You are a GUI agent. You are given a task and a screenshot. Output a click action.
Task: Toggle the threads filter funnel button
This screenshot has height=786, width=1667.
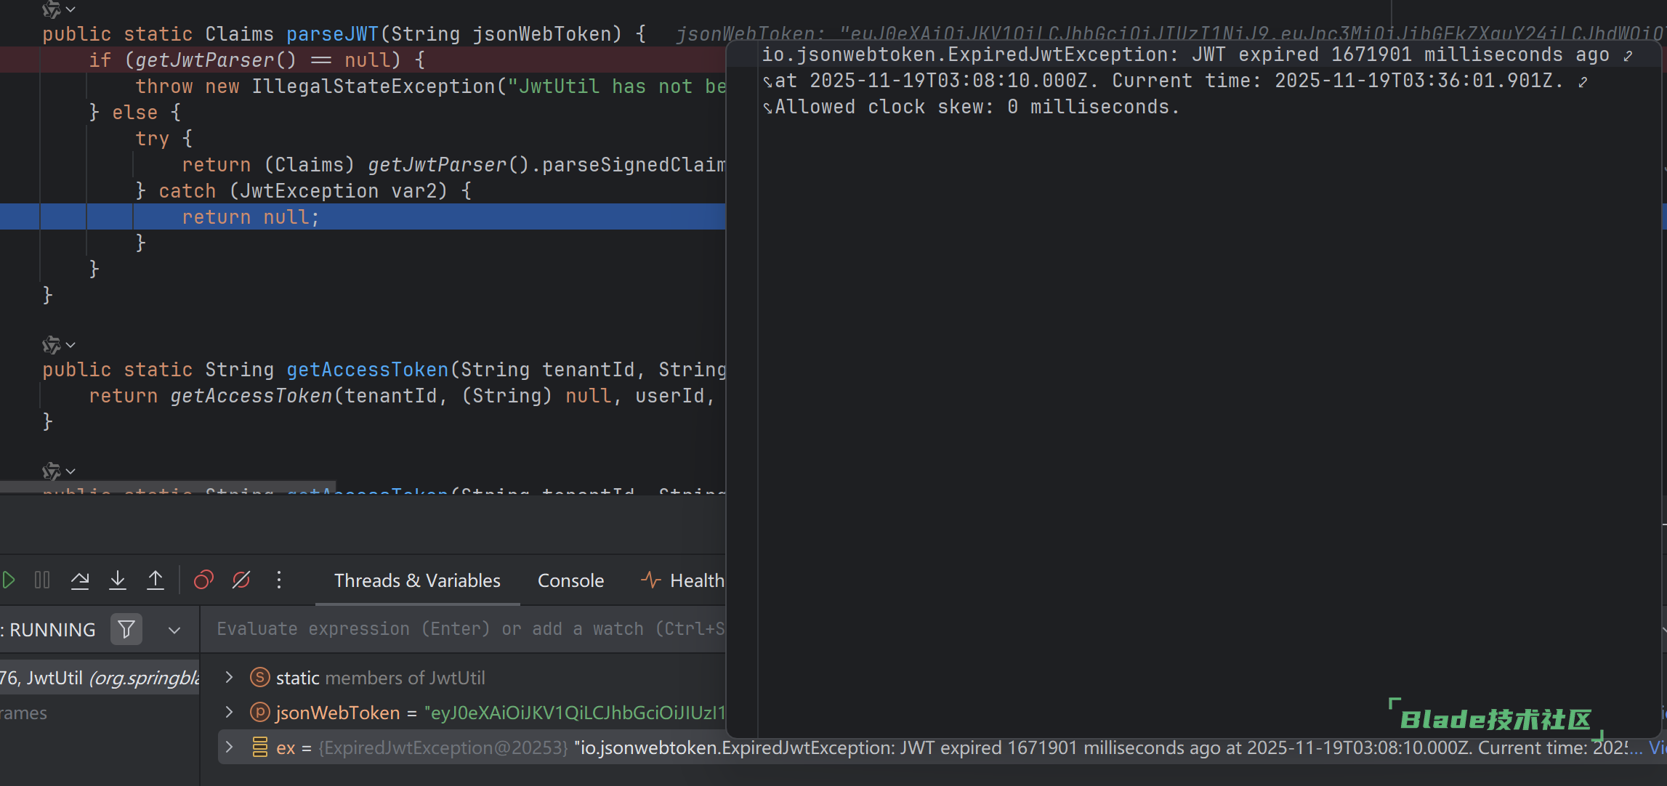[x=126, y=629]
